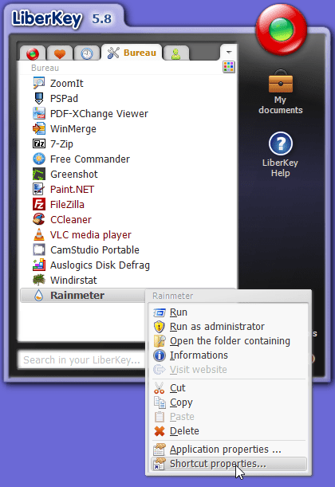
Task: Select the 7-Zip entry text
Action: tap(61, 144)
